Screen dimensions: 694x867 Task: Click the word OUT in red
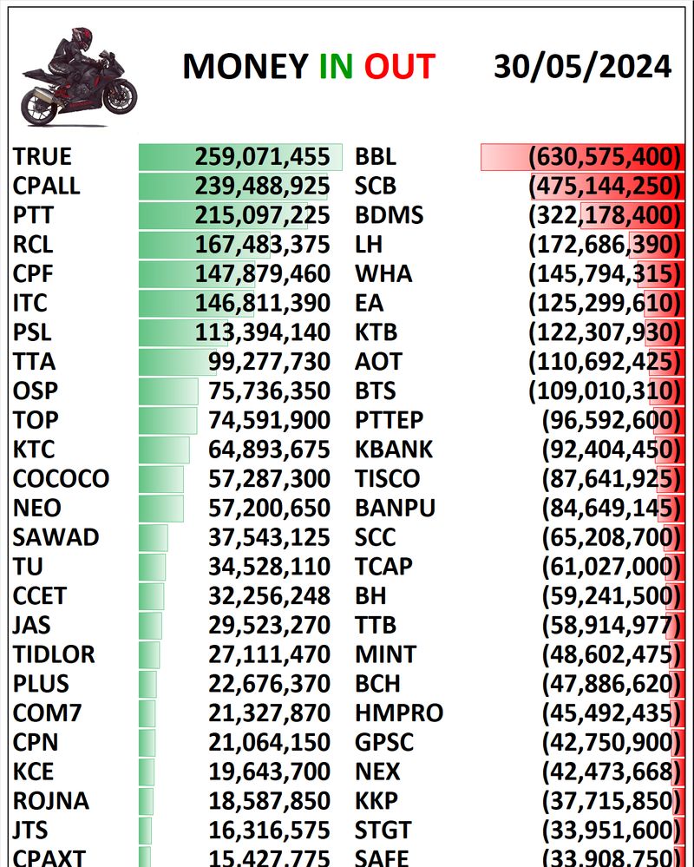coord(399,67)
